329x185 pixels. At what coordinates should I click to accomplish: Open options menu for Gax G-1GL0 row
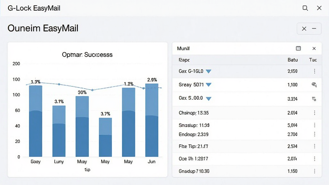315,71
